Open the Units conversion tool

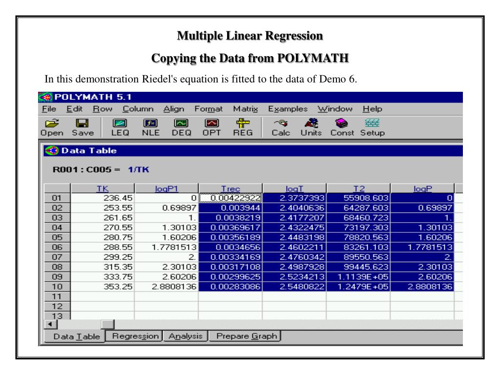pos(311,127)
